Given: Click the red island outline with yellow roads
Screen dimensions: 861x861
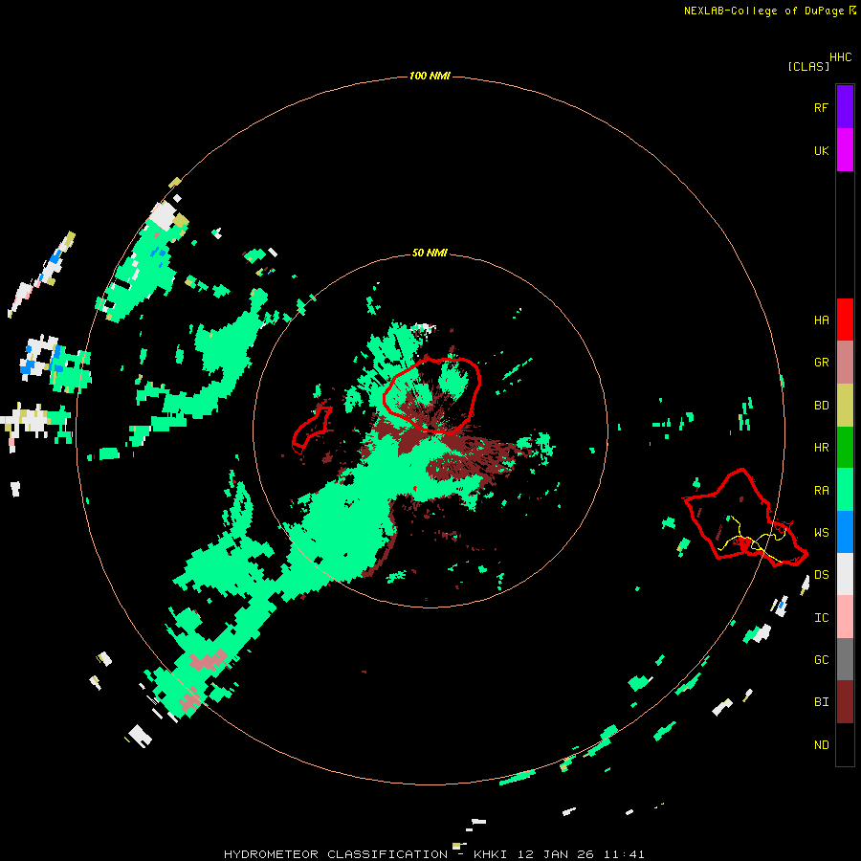Looking at the screenshot, I should click(x=744, y=518).
